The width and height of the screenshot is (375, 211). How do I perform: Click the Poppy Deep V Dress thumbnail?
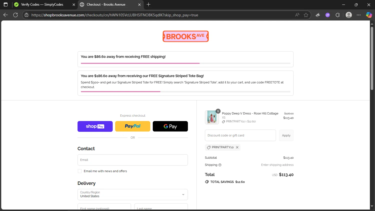(212, 117)
